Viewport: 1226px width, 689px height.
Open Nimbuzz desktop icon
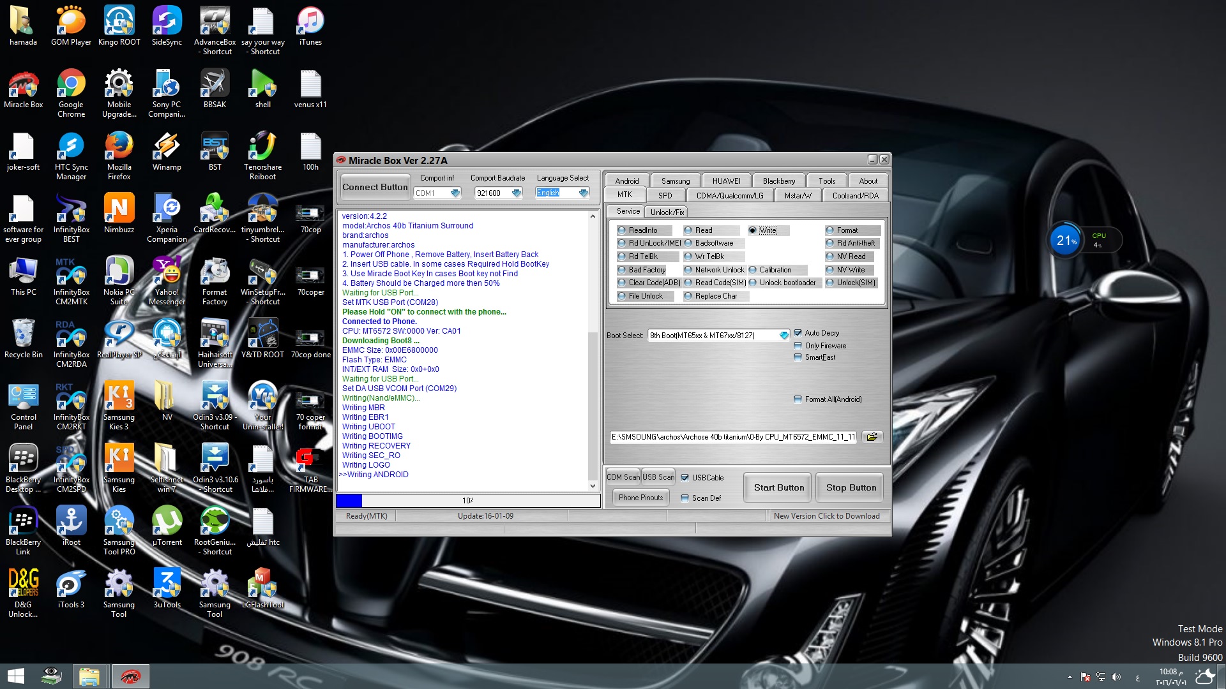coord(119,214)
